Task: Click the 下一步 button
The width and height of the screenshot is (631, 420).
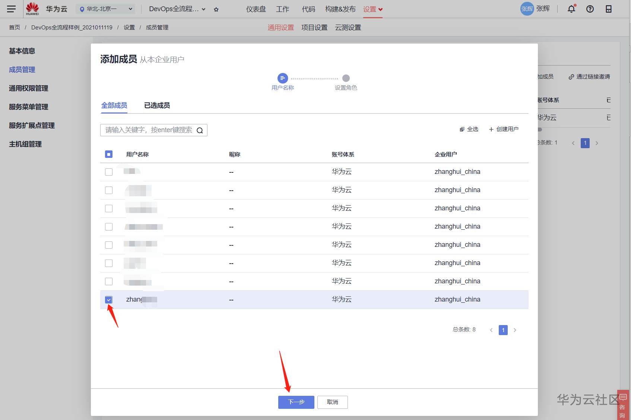Action: [296, 402]
